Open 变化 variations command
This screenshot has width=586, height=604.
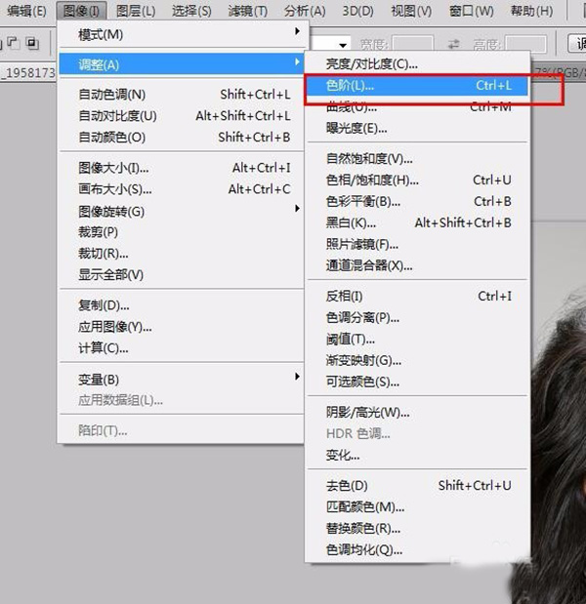418,456
